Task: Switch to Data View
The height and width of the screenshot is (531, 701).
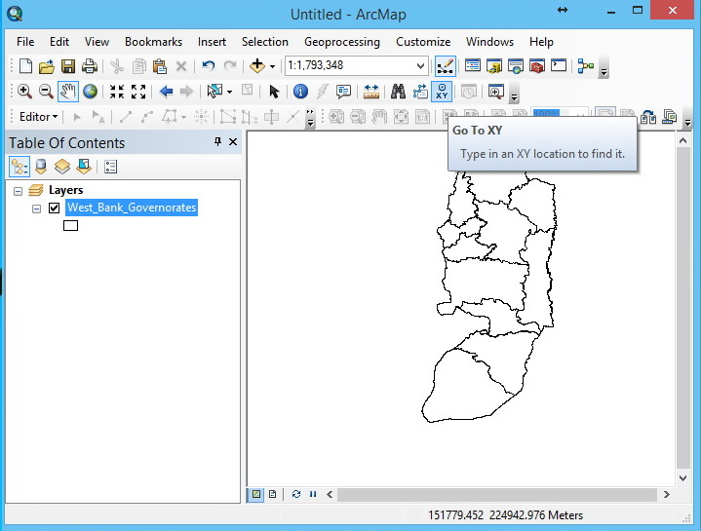Action: [256, 494]
